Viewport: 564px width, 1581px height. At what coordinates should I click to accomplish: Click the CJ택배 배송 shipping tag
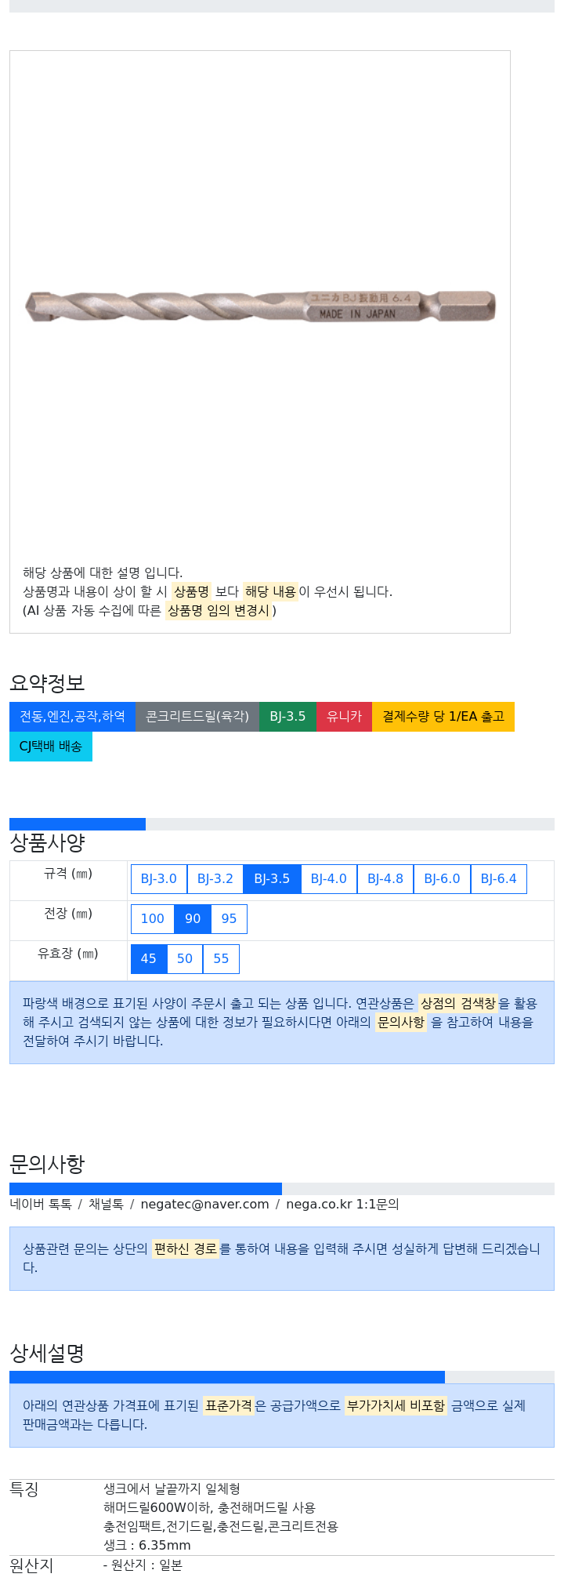pos(51,747)
